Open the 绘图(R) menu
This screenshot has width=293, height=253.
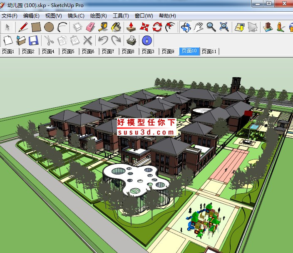99,16
